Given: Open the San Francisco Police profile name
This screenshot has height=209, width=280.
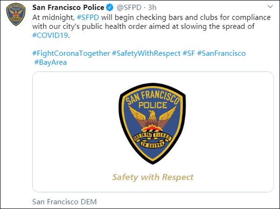Looking at the screenshot, I should 68,7.
